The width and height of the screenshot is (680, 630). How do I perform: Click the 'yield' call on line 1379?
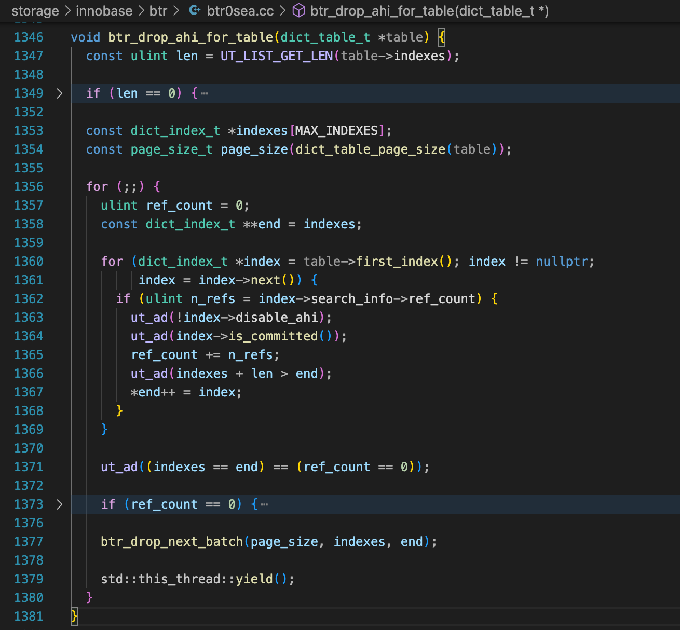(254, 579)
